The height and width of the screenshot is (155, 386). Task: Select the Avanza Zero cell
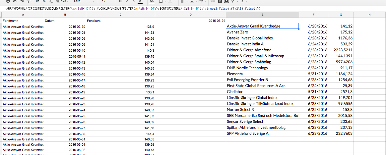(x=262, y=32)
